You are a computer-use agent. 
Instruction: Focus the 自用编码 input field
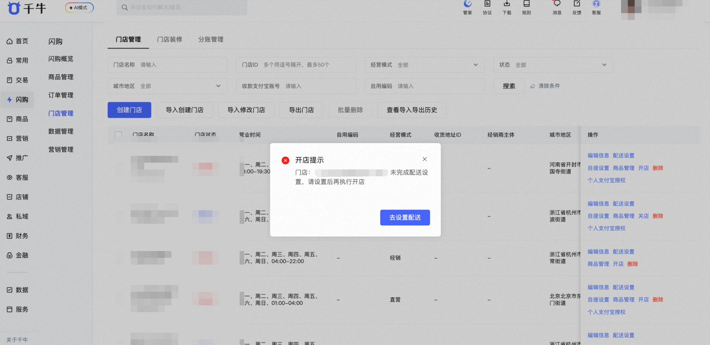424,86
